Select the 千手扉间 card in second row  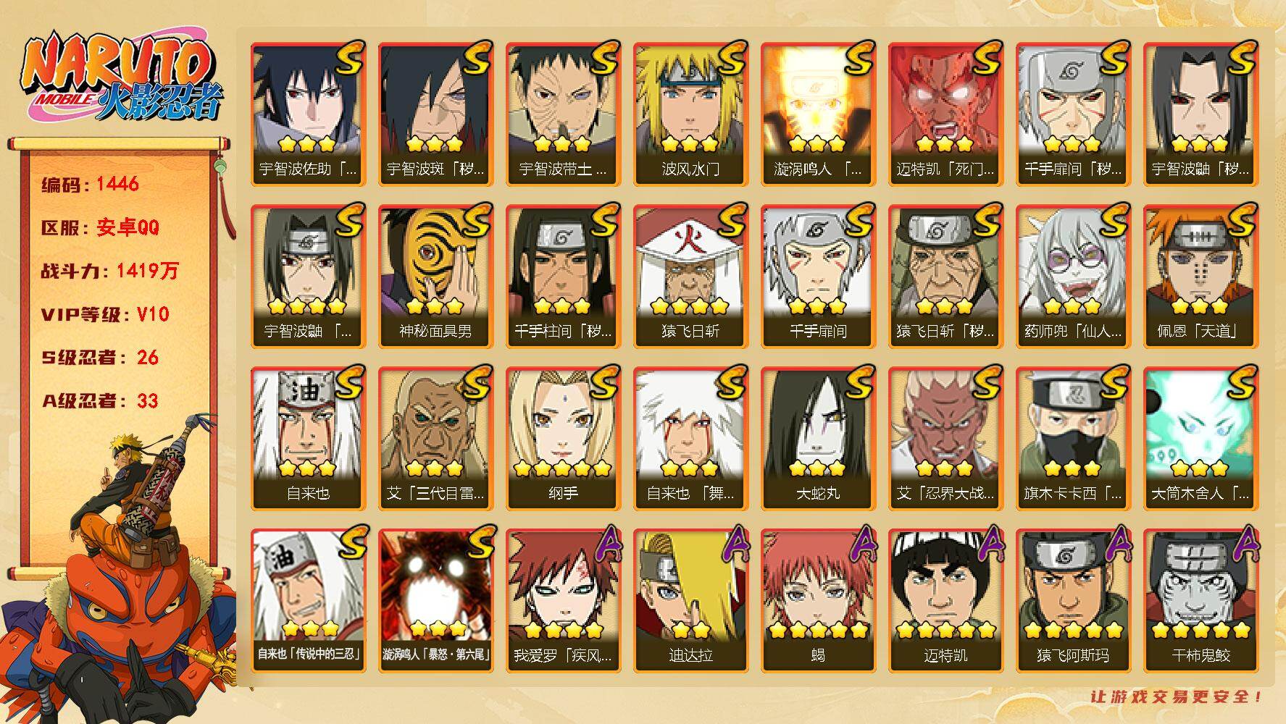[818, 277]
